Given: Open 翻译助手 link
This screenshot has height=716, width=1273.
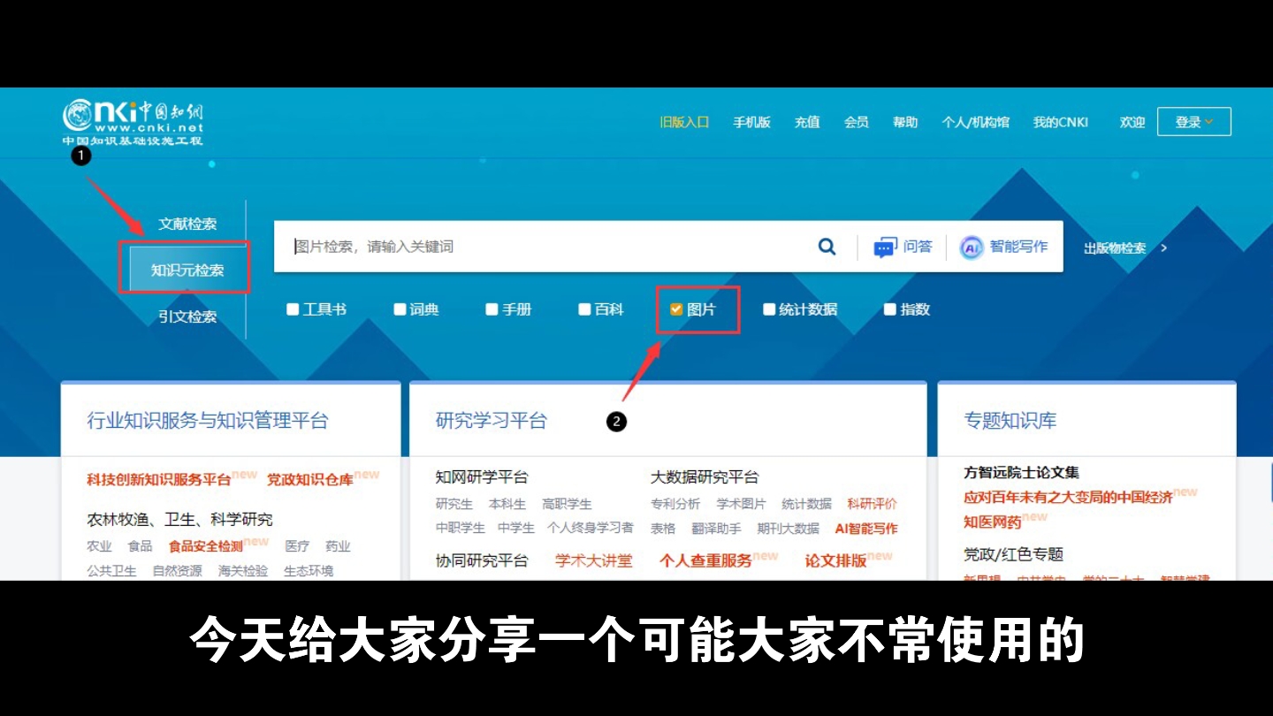Looking at the screenshot, I should tap(716, 529).
